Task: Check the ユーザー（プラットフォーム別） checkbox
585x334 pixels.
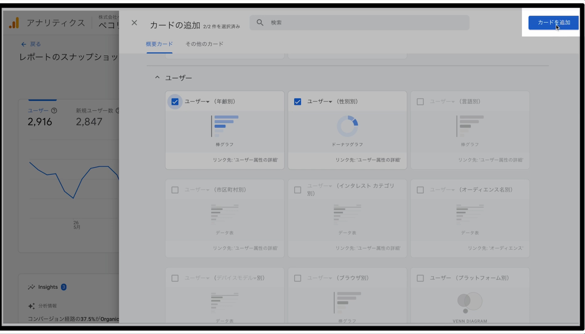Action: pos(420,278)
